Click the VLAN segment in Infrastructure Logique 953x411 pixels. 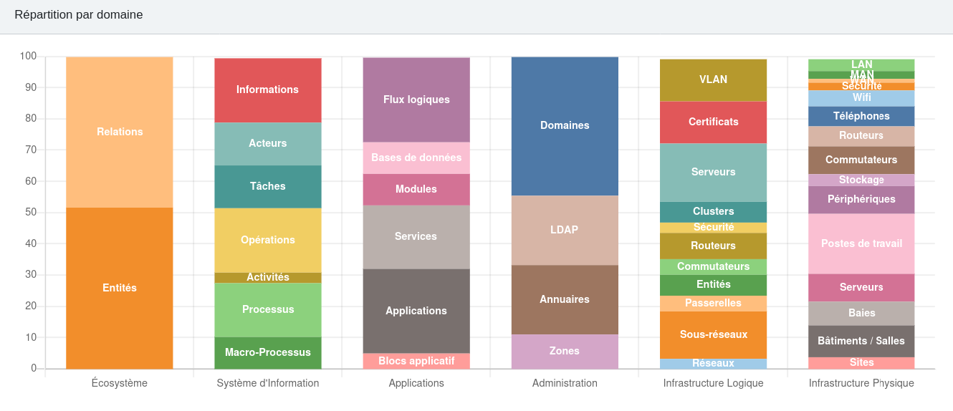coord(713,80)
